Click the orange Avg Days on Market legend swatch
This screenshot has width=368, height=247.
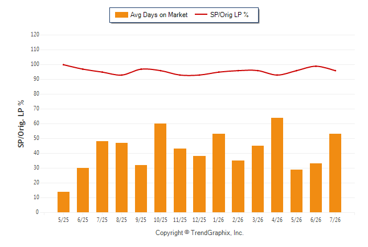pyautogui.click(x=121, y=15)
